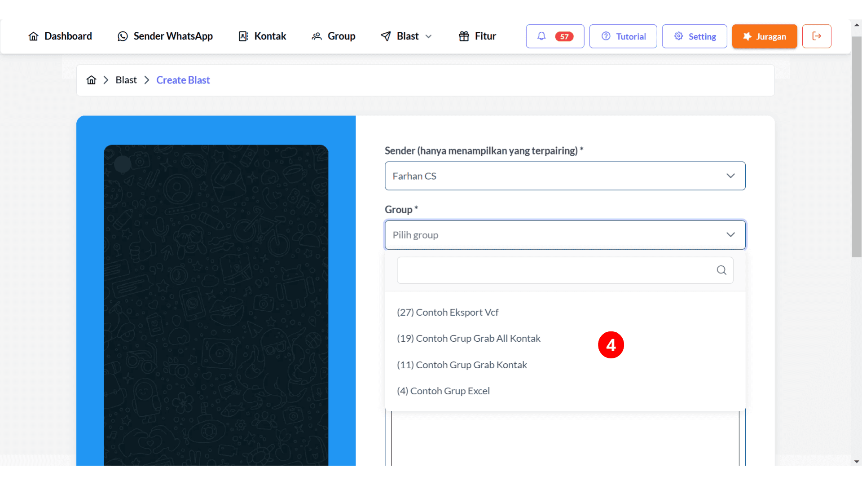Click the Dashboard home icon
This screenshot has width=862, height=485.
33,35
